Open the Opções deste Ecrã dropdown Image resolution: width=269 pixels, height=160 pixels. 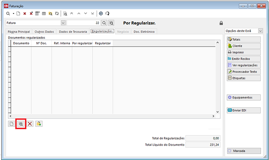(260, 31)
